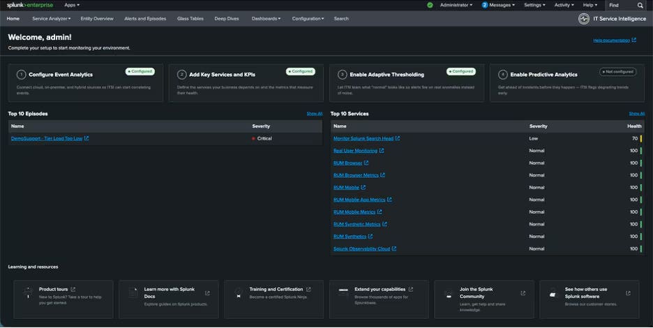653x328 pixels.
Task: Open the Administrator dropdown menu
Action: pyautogui.click(x=456, y=5)
